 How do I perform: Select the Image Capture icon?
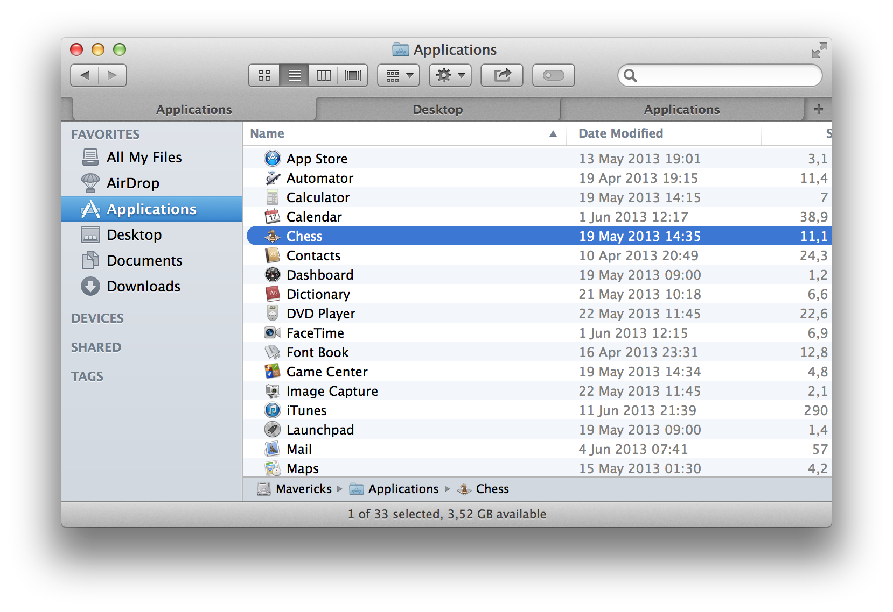(273, 391)
